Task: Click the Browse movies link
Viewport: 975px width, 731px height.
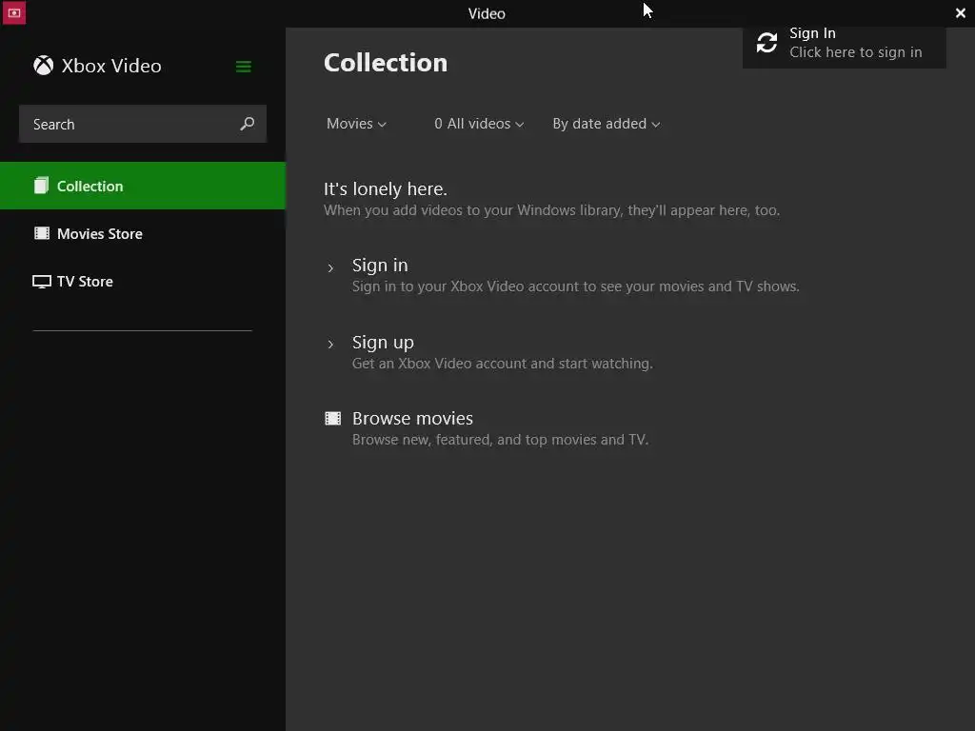Action: coord(412,419)
